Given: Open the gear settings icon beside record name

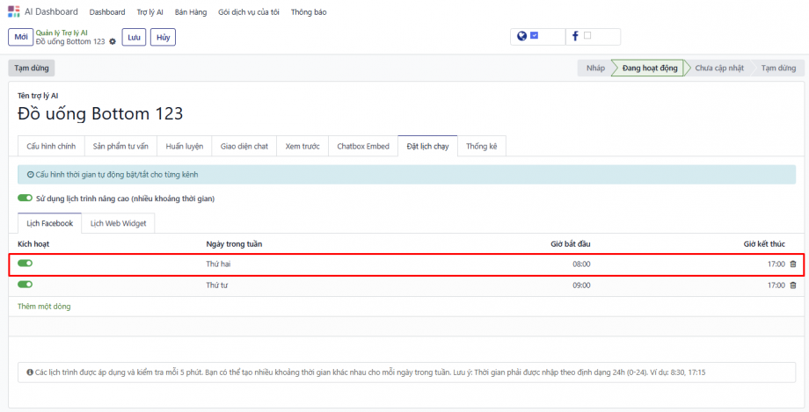Looking at the screenshot, I should 113,42.
